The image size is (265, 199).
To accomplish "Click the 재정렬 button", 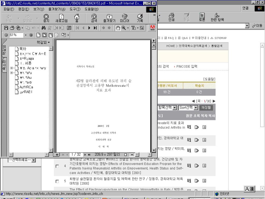I will 206,108.
